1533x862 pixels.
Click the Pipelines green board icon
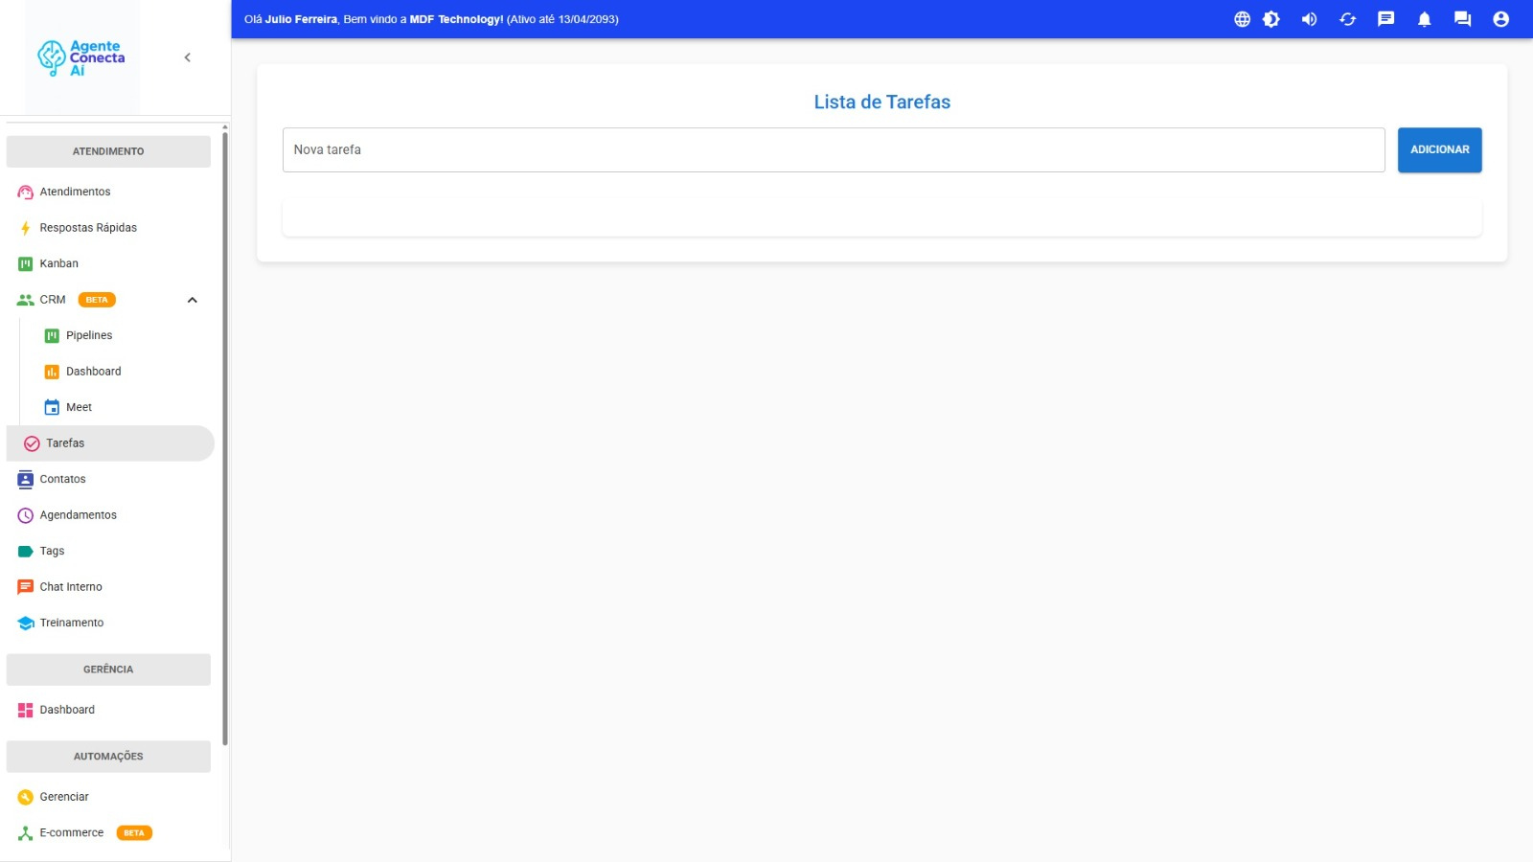click(x=52, y=336)
